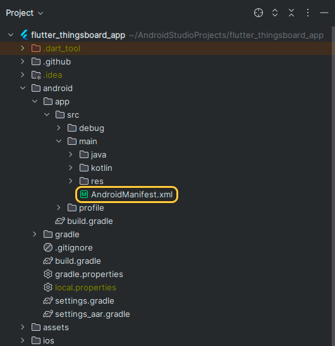Screen dimensions: 335x346
Task: Select the app-level build.gradle under app
Action: 90,221
